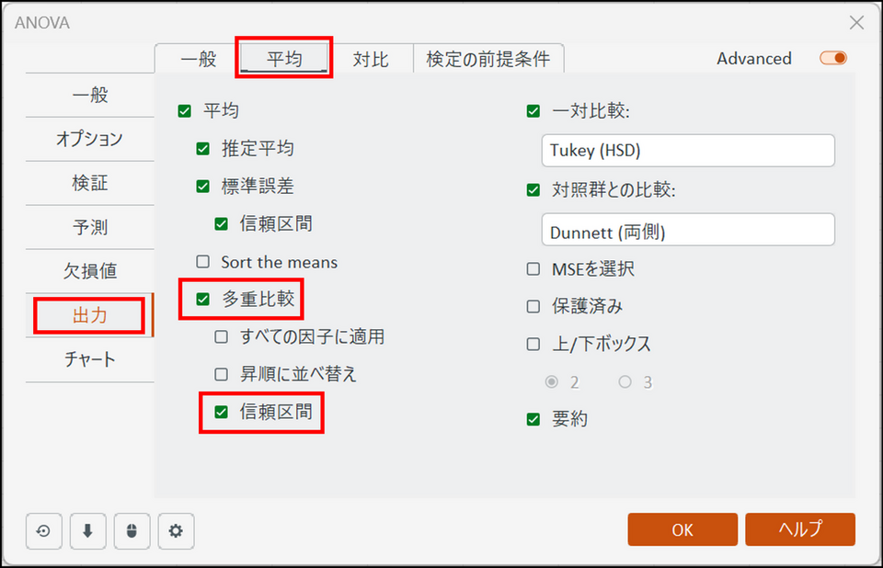This screenshot has width=883, height=568.
Task: Open the Dunnett (両側) dropdown
Action: [x=688, y=230]
